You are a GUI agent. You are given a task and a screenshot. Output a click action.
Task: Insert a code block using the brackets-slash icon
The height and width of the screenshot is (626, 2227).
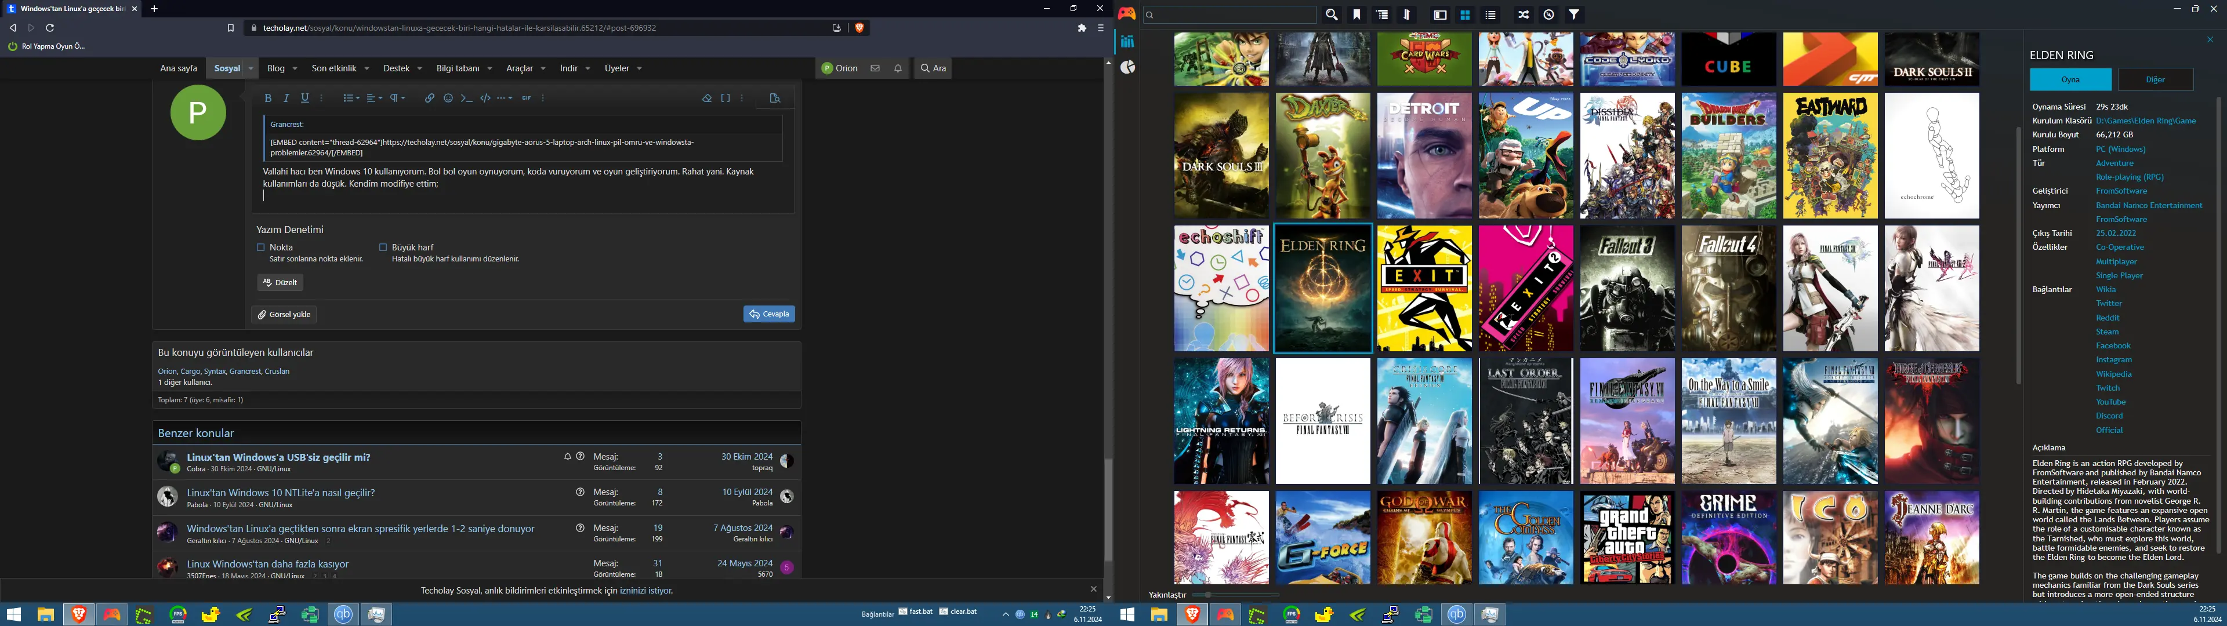(485, 99)
